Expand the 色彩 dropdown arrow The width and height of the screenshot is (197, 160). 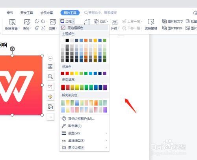31,28
